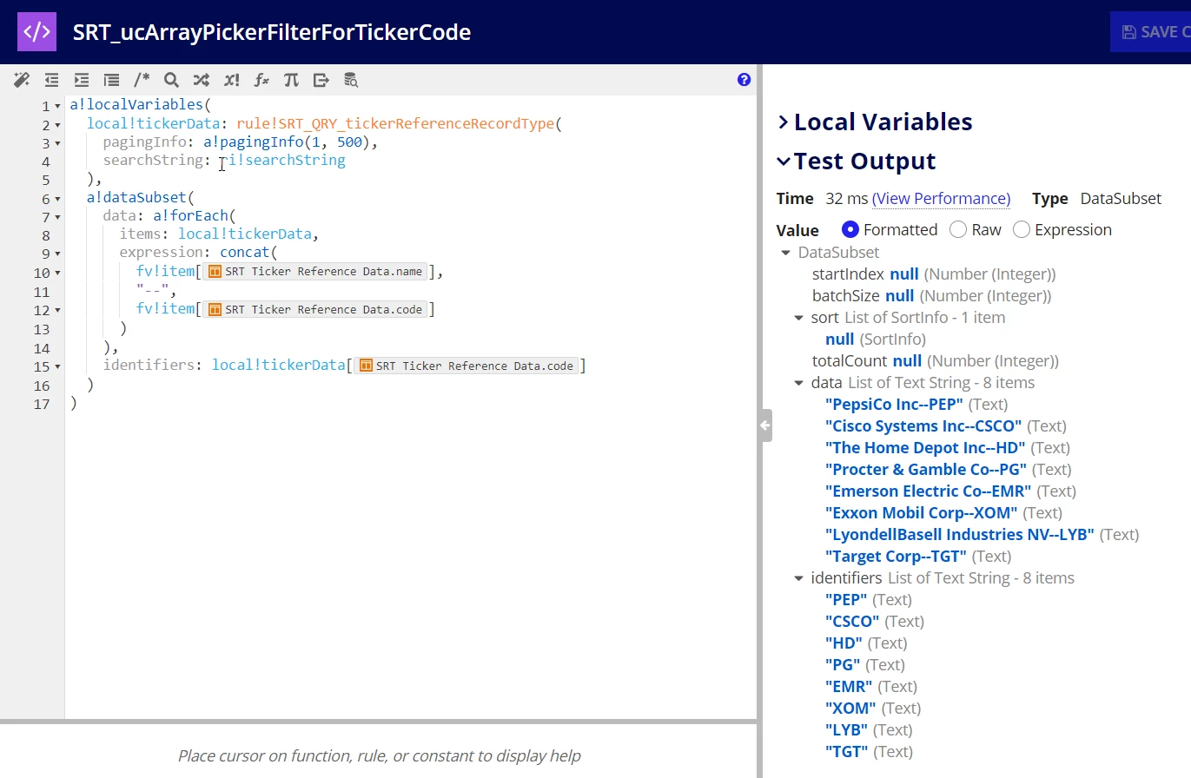Open the database query search icon
The height and width of the screenshot is (778, 1191).
pyautogui.click(x=351, y=80)
